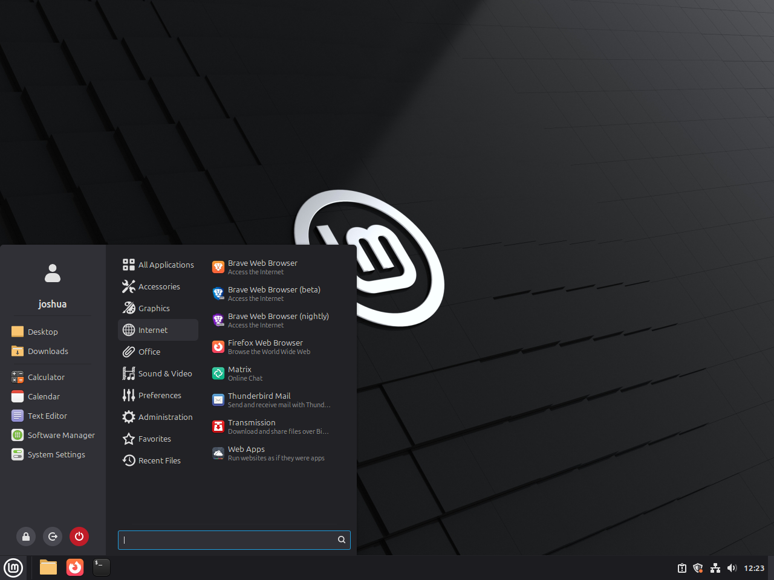Viewport: 774px width, 580px height.
Task: Lock the screen using the padlock button
Action: click(x=25, y=536)
